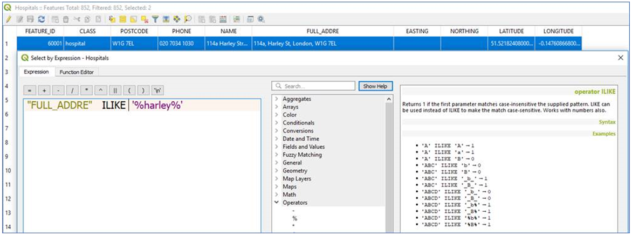Click the add feature icon
This screenshot has height=236, width=632.
55,19
